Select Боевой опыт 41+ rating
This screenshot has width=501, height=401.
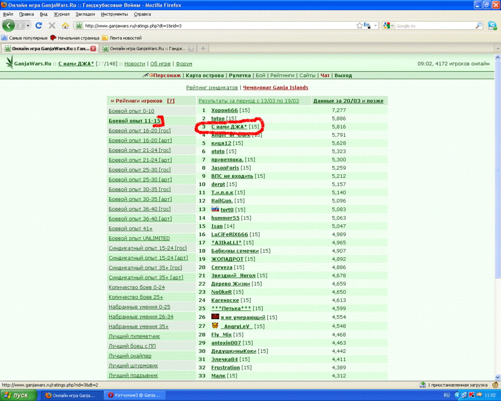(131, 229)
